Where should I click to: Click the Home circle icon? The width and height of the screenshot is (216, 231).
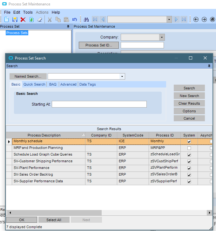tap(212, 19)
